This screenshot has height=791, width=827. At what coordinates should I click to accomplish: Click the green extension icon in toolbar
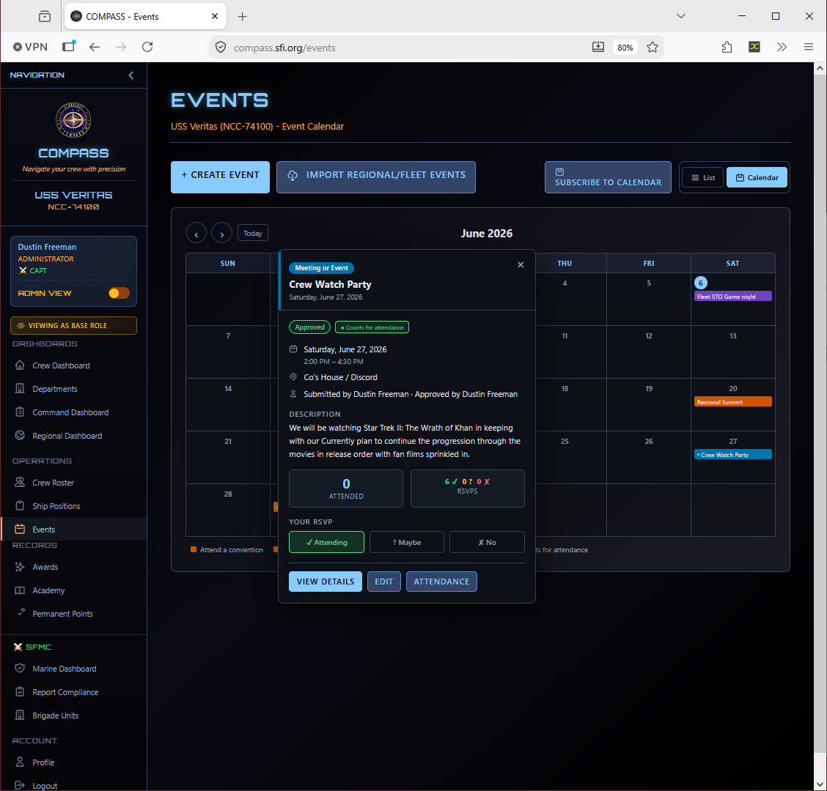click(754, 47)
